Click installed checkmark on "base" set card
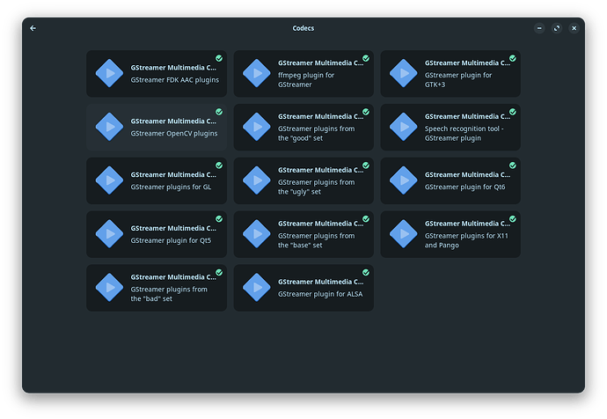 tap(366, 219)
